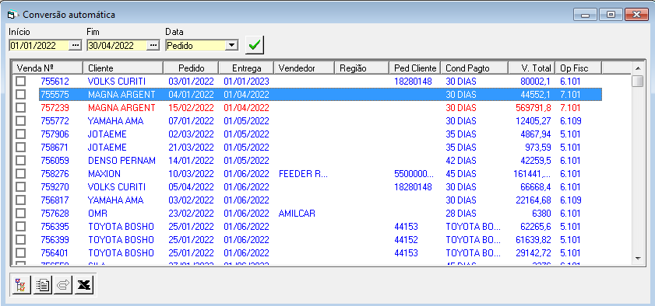
Task: Click order date 03/02/2022
Action: 191,200
